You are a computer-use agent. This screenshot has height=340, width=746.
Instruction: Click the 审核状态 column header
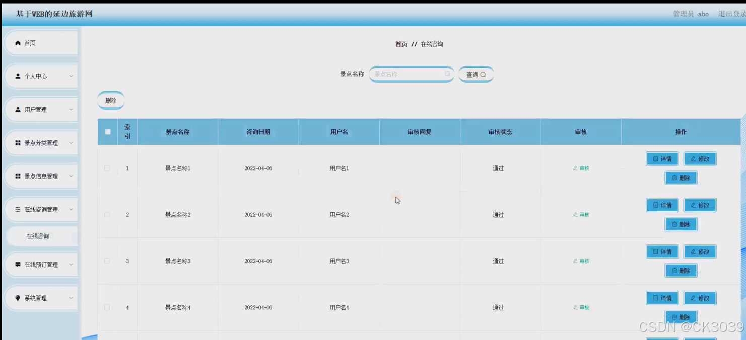[500, 132]
